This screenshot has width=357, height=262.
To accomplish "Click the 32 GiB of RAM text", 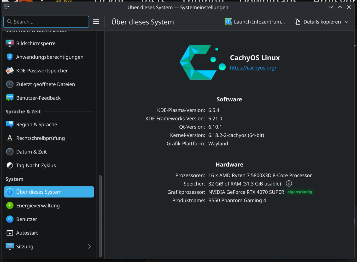I will tap(245, 184).
